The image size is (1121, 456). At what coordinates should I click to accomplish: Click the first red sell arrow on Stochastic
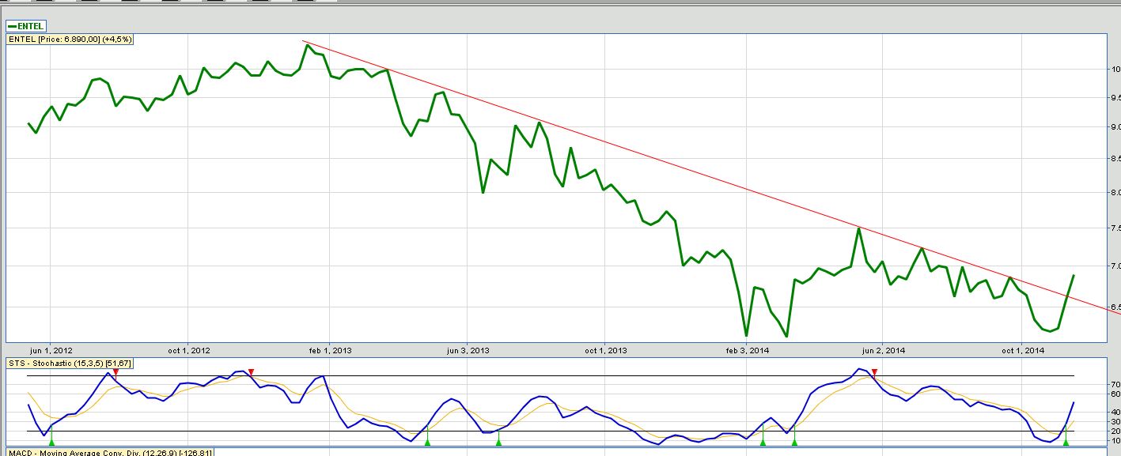(x=116, y=371)
